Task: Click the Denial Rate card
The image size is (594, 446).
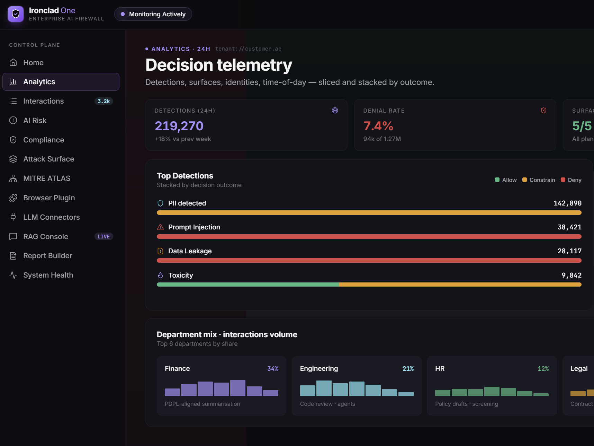Action: tap(455, 125)
